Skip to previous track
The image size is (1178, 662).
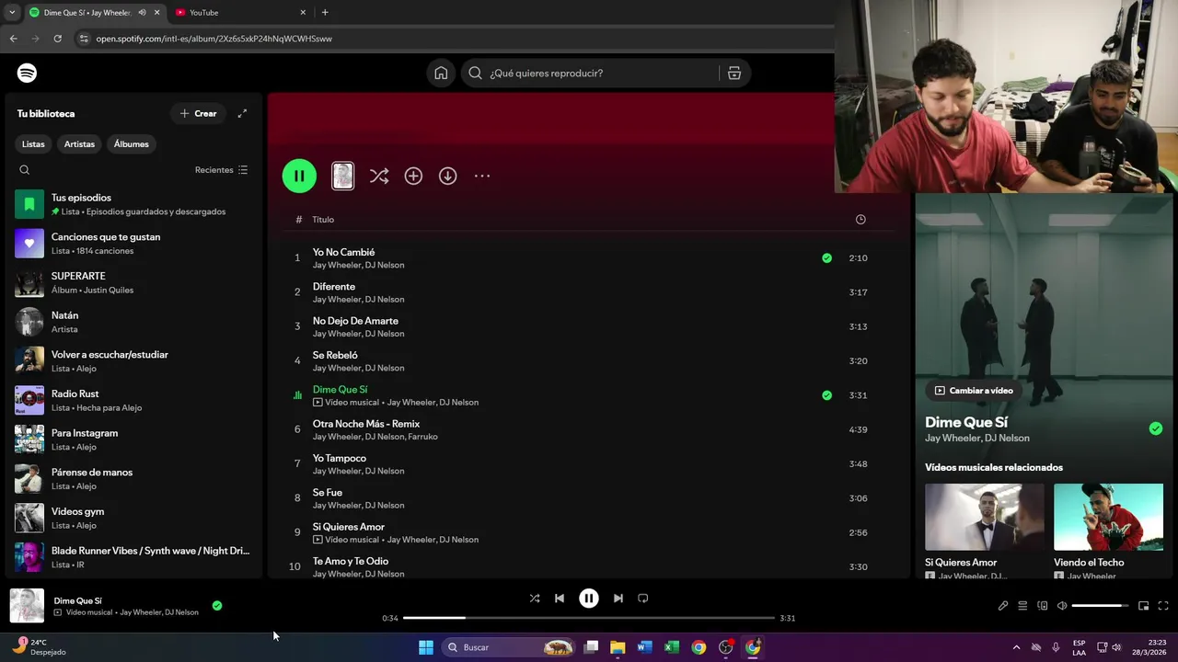(560, 599)
